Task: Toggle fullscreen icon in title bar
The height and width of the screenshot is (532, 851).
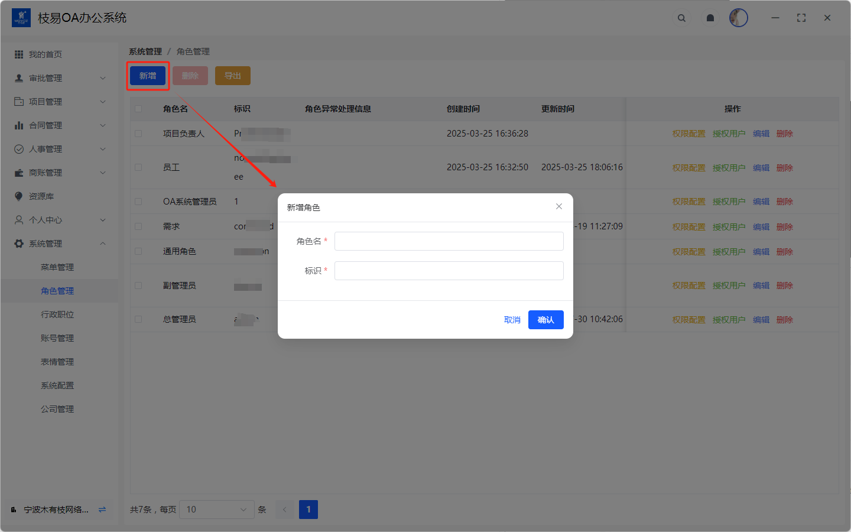Action: click(801, 18)
